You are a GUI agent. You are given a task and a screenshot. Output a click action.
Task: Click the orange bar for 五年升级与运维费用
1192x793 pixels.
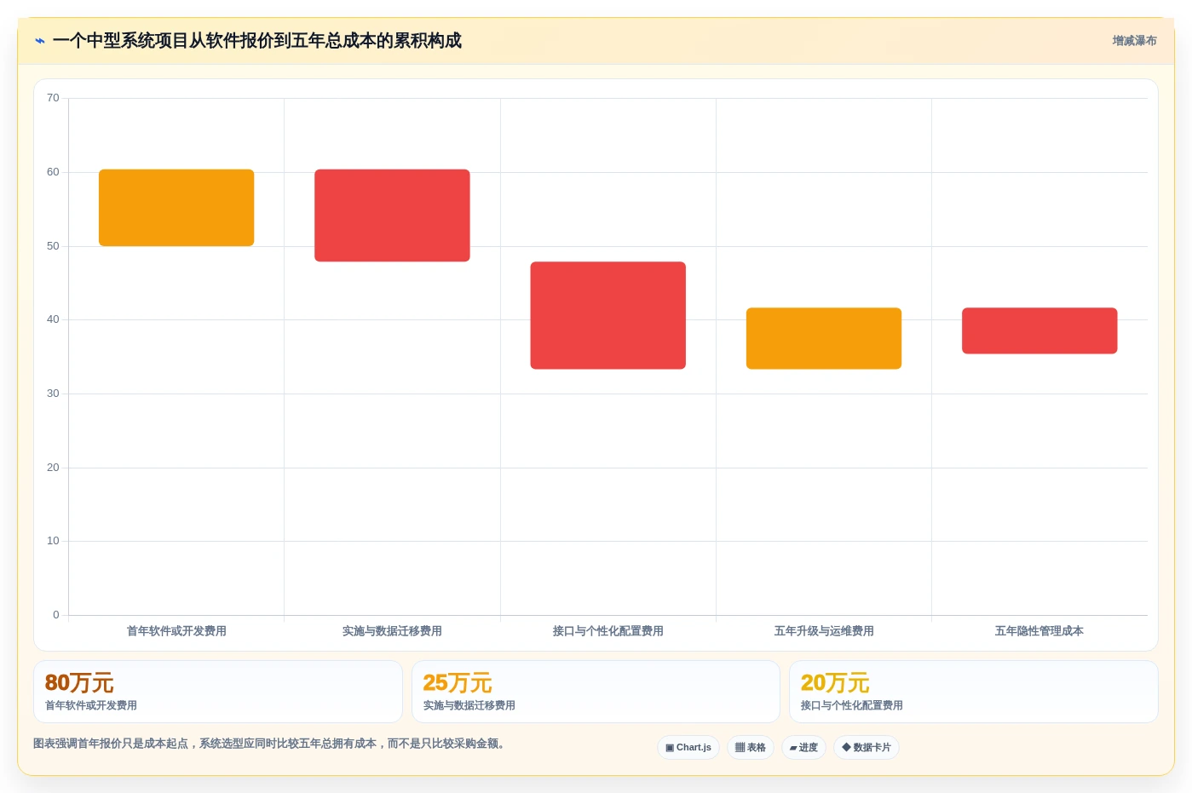click(x=824, y=338)
